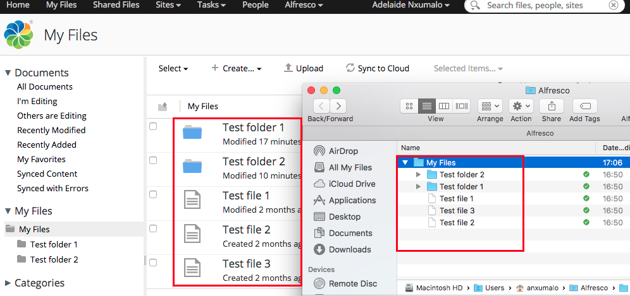Expand Test folder 2 in Finder
Screen dimensions: 630x296
(418, 175)
